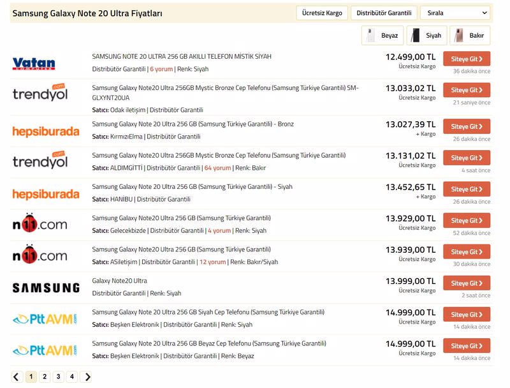Click Siteye Git for 12.499,00 TL offer

(x=467, y=59)
